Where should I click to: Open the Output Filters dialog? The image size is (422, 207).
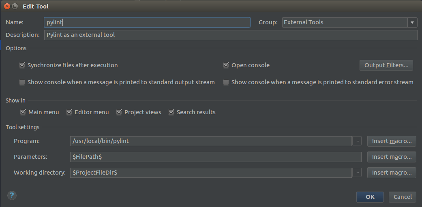click(x=386, y=65)
